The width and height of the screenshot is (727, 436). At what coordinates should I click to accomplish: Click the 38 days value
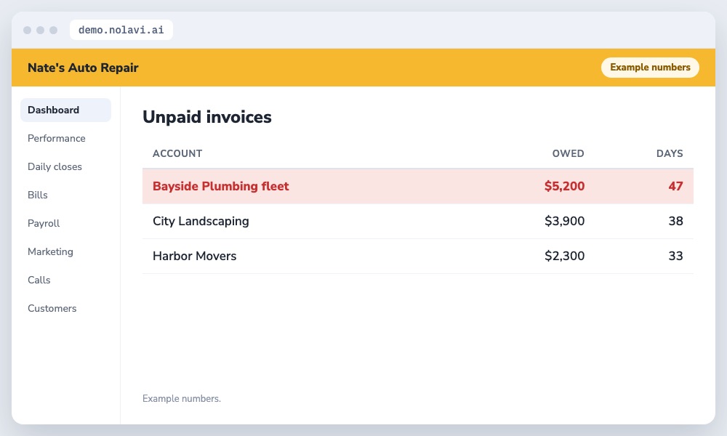tap(675, 221)
